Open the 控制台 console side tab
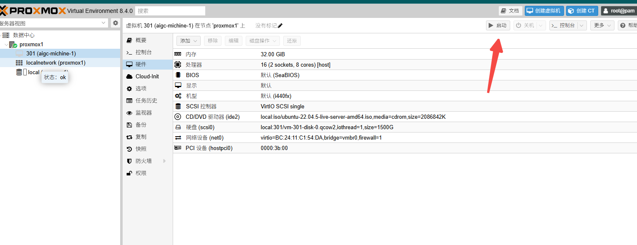Viewport: 637px width, 245px height. pos(148,52)
